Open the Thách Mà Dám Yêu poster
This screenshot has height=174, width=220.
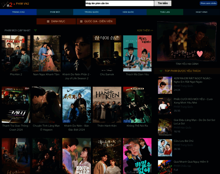(137, 53)
